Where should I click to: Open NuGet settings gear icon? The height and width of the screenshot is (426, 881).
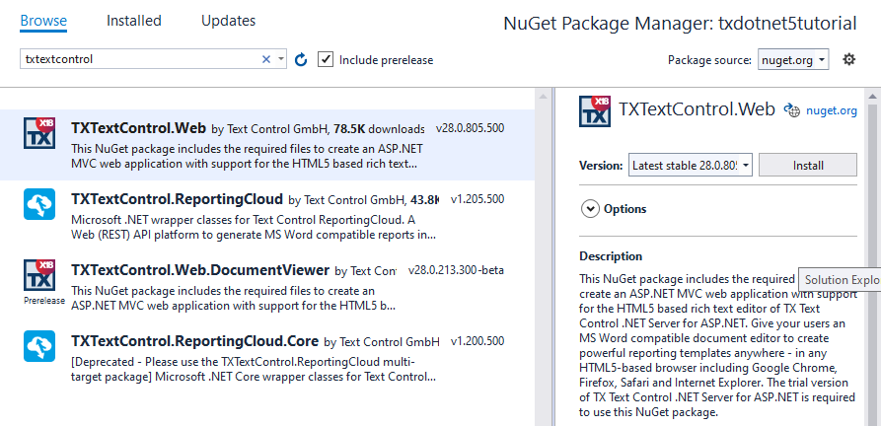(x=849, y=59)
